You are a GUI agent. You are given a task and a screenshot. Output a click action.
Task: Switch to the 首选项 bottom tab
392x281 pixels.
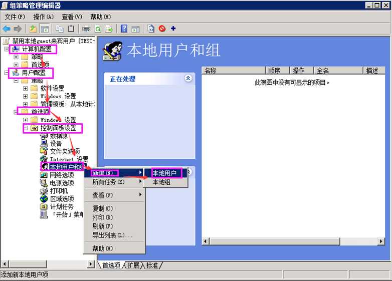[x=111, y=265]
